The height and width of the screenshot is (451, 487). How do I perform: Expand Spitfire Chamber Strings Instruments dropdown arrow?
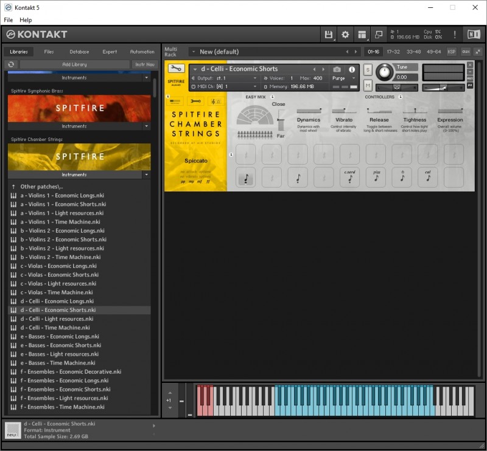pyautogui.click(x=147, y=174)
